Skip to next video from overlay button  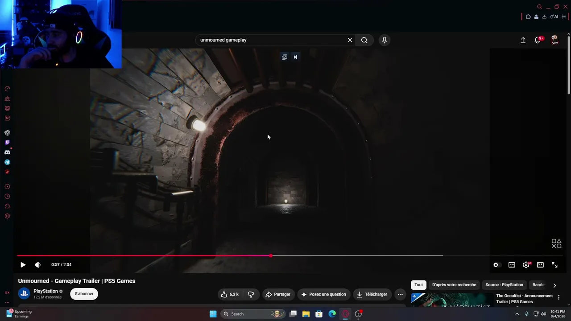[295, 57]
